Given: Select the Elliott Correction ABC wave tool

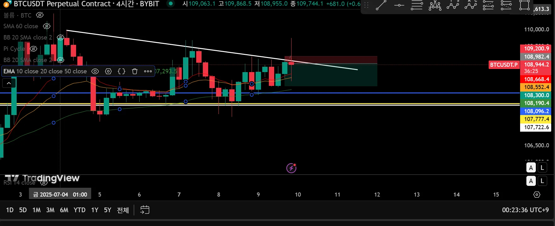Looking at the screenshot, I should tap(471, 5).
